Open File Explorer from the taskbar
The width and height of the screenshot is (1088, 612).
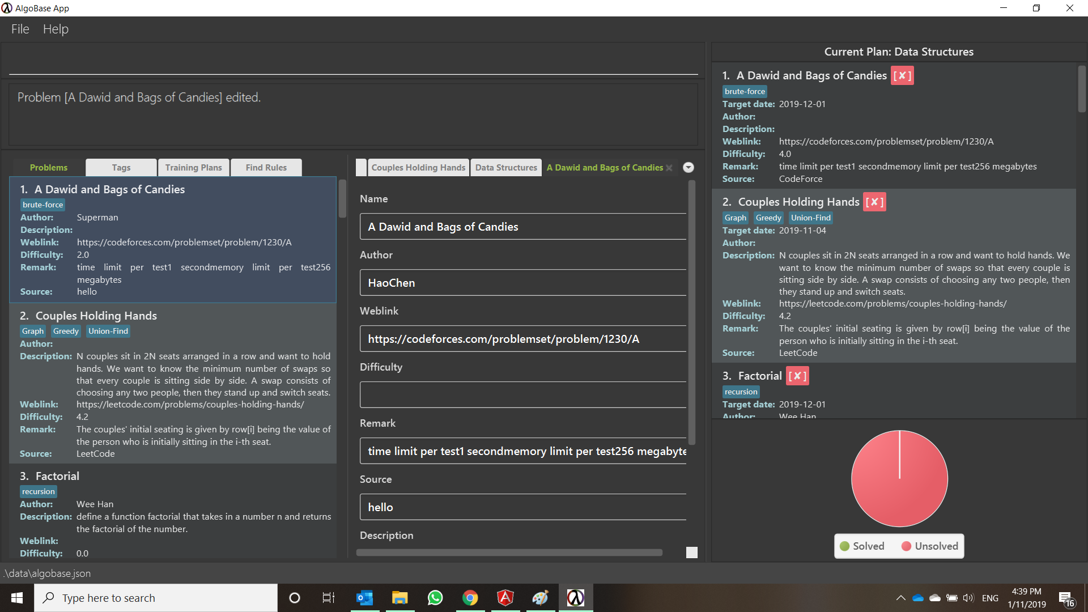coord(399,598)
